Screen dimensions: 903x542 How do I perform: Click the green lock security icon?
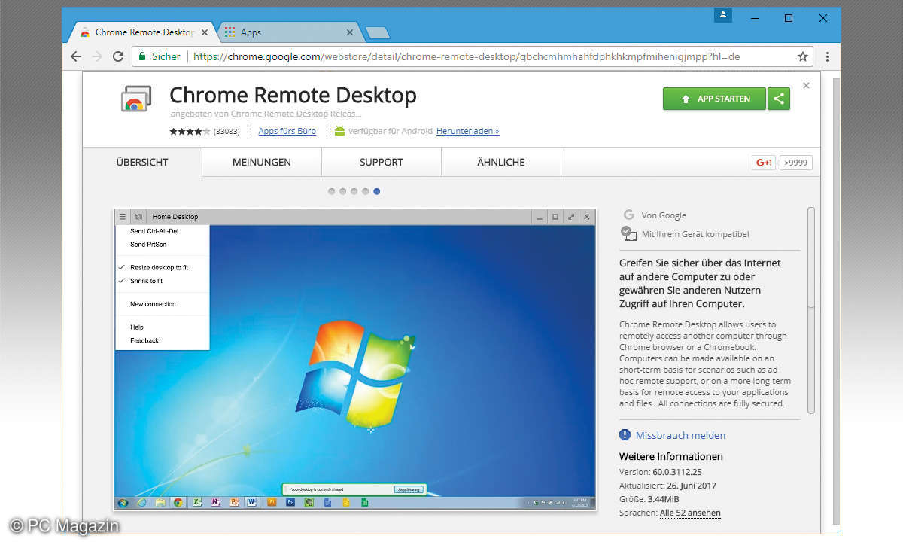pos(141,56)
